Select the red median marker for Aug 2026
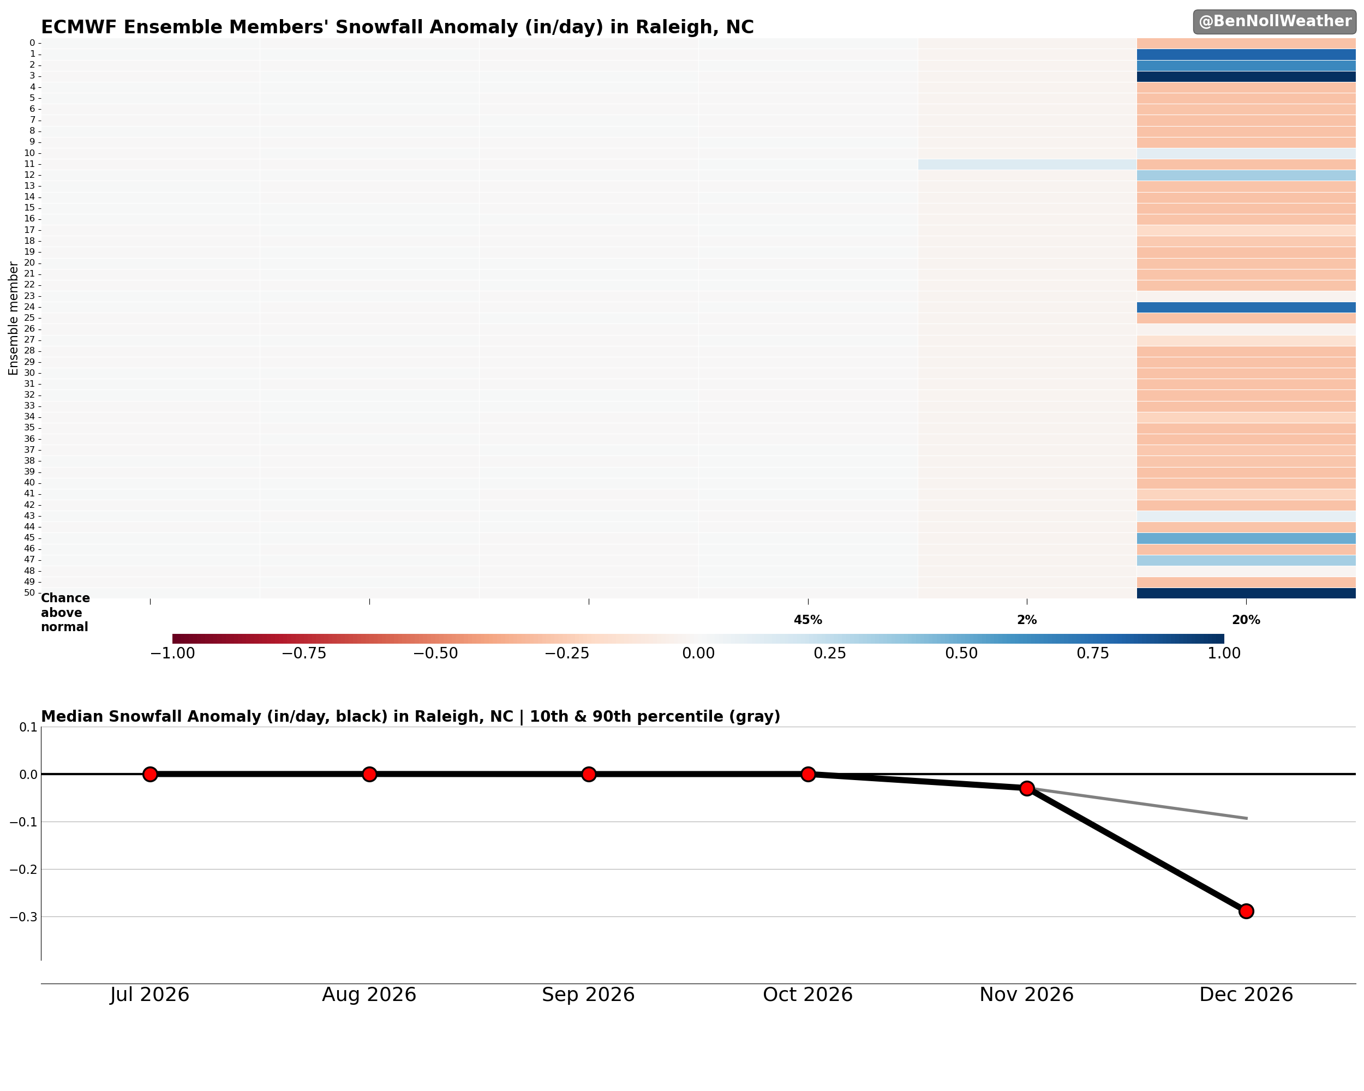The height and width of the screenshot is (1091, 1364). click(x=369, y=774)
